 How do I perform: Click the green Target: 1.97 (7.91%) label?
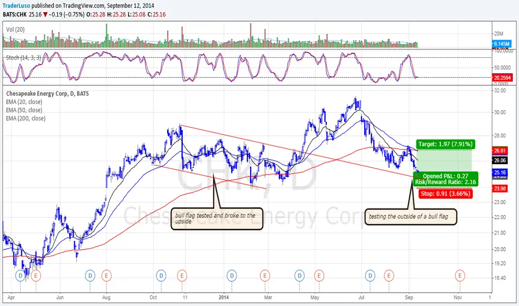445,144
